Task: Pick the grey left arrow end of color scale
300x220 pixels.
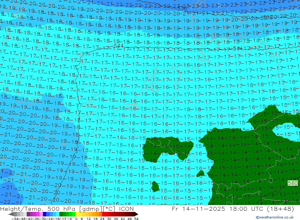Action: click(x=11, y=214)
